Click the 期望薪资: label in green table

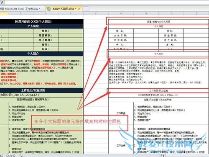tap(46, 36)
